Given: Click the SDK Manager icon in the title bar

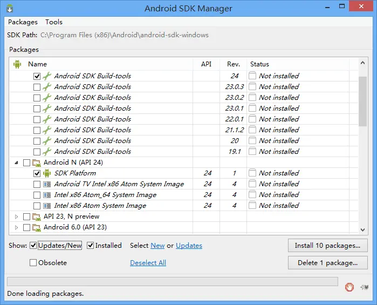Looking at the screenshot, I should (x=10, y=8).
